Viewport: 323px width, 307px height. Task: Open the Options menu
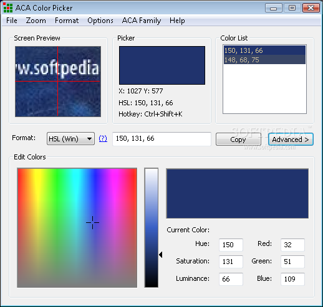[100, 21]
